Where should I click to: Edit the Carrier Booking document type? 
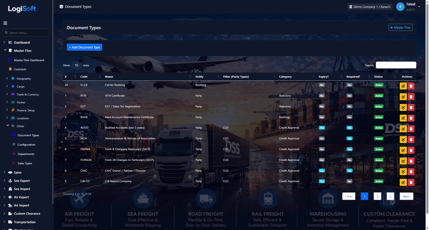pyautogui.click(x=403, y=86)
